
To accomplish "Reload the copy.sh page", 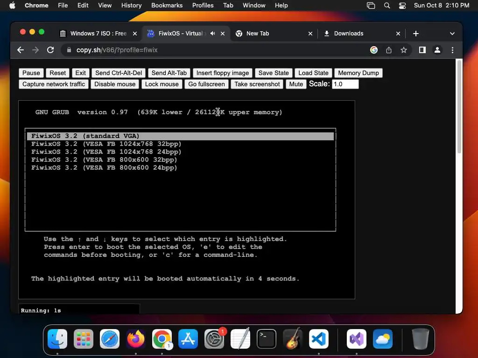I will (50, 50).
